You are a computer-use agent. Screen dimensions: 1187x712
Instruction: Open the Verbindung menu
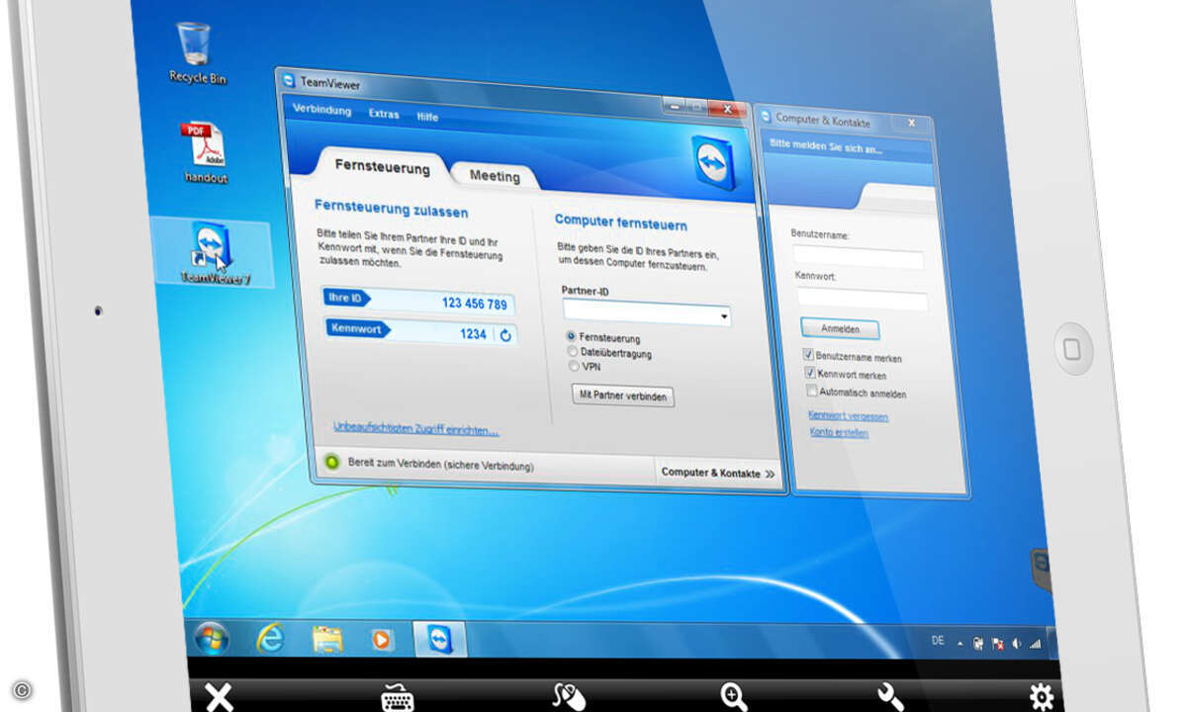[x=321, y=110]
